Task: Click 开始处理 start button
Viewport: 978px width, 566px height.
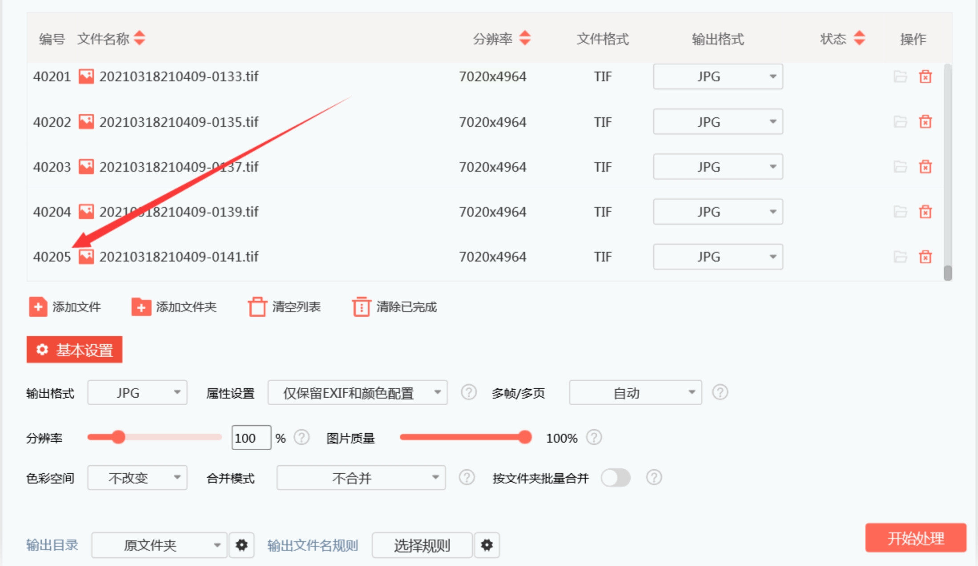Action: [915, 538]
